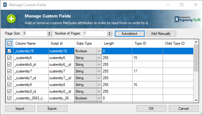Click the Data Type column header
Image resolution: width=203 pixels, height=115 pixels.
tap(88, 43)
